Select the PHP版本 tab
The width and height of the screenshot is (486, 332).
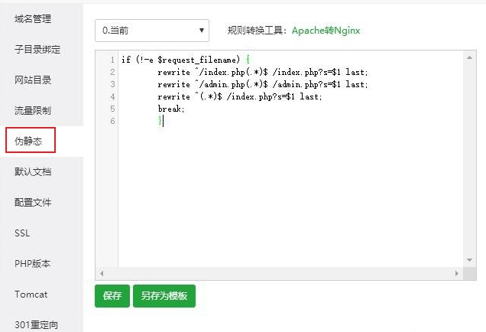pos(32,263)
